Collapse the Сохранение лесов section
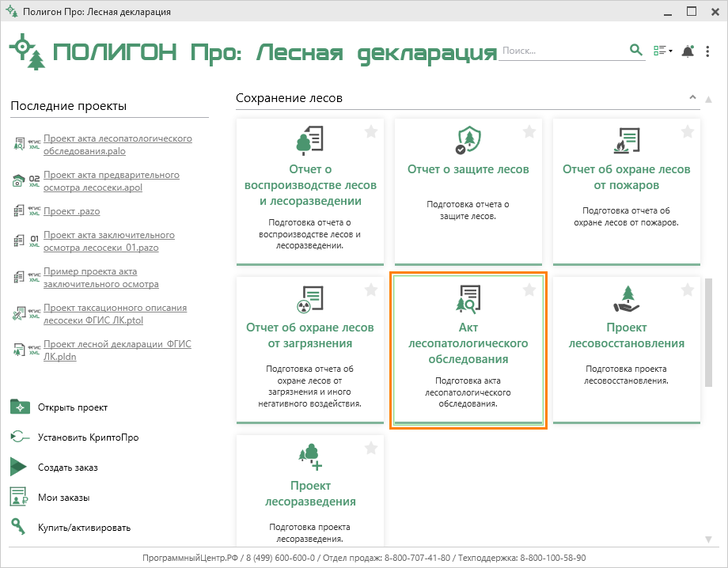This screenshot has width=728, height=568. (692, 97)
